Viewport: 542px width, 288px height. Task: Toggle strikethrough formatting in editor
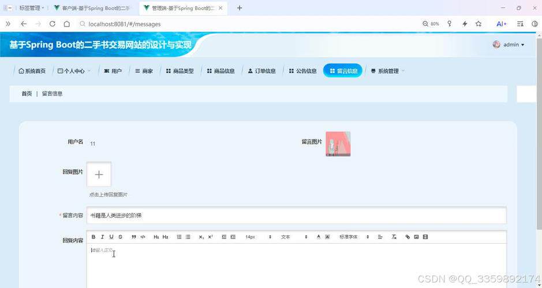[120, 237]
